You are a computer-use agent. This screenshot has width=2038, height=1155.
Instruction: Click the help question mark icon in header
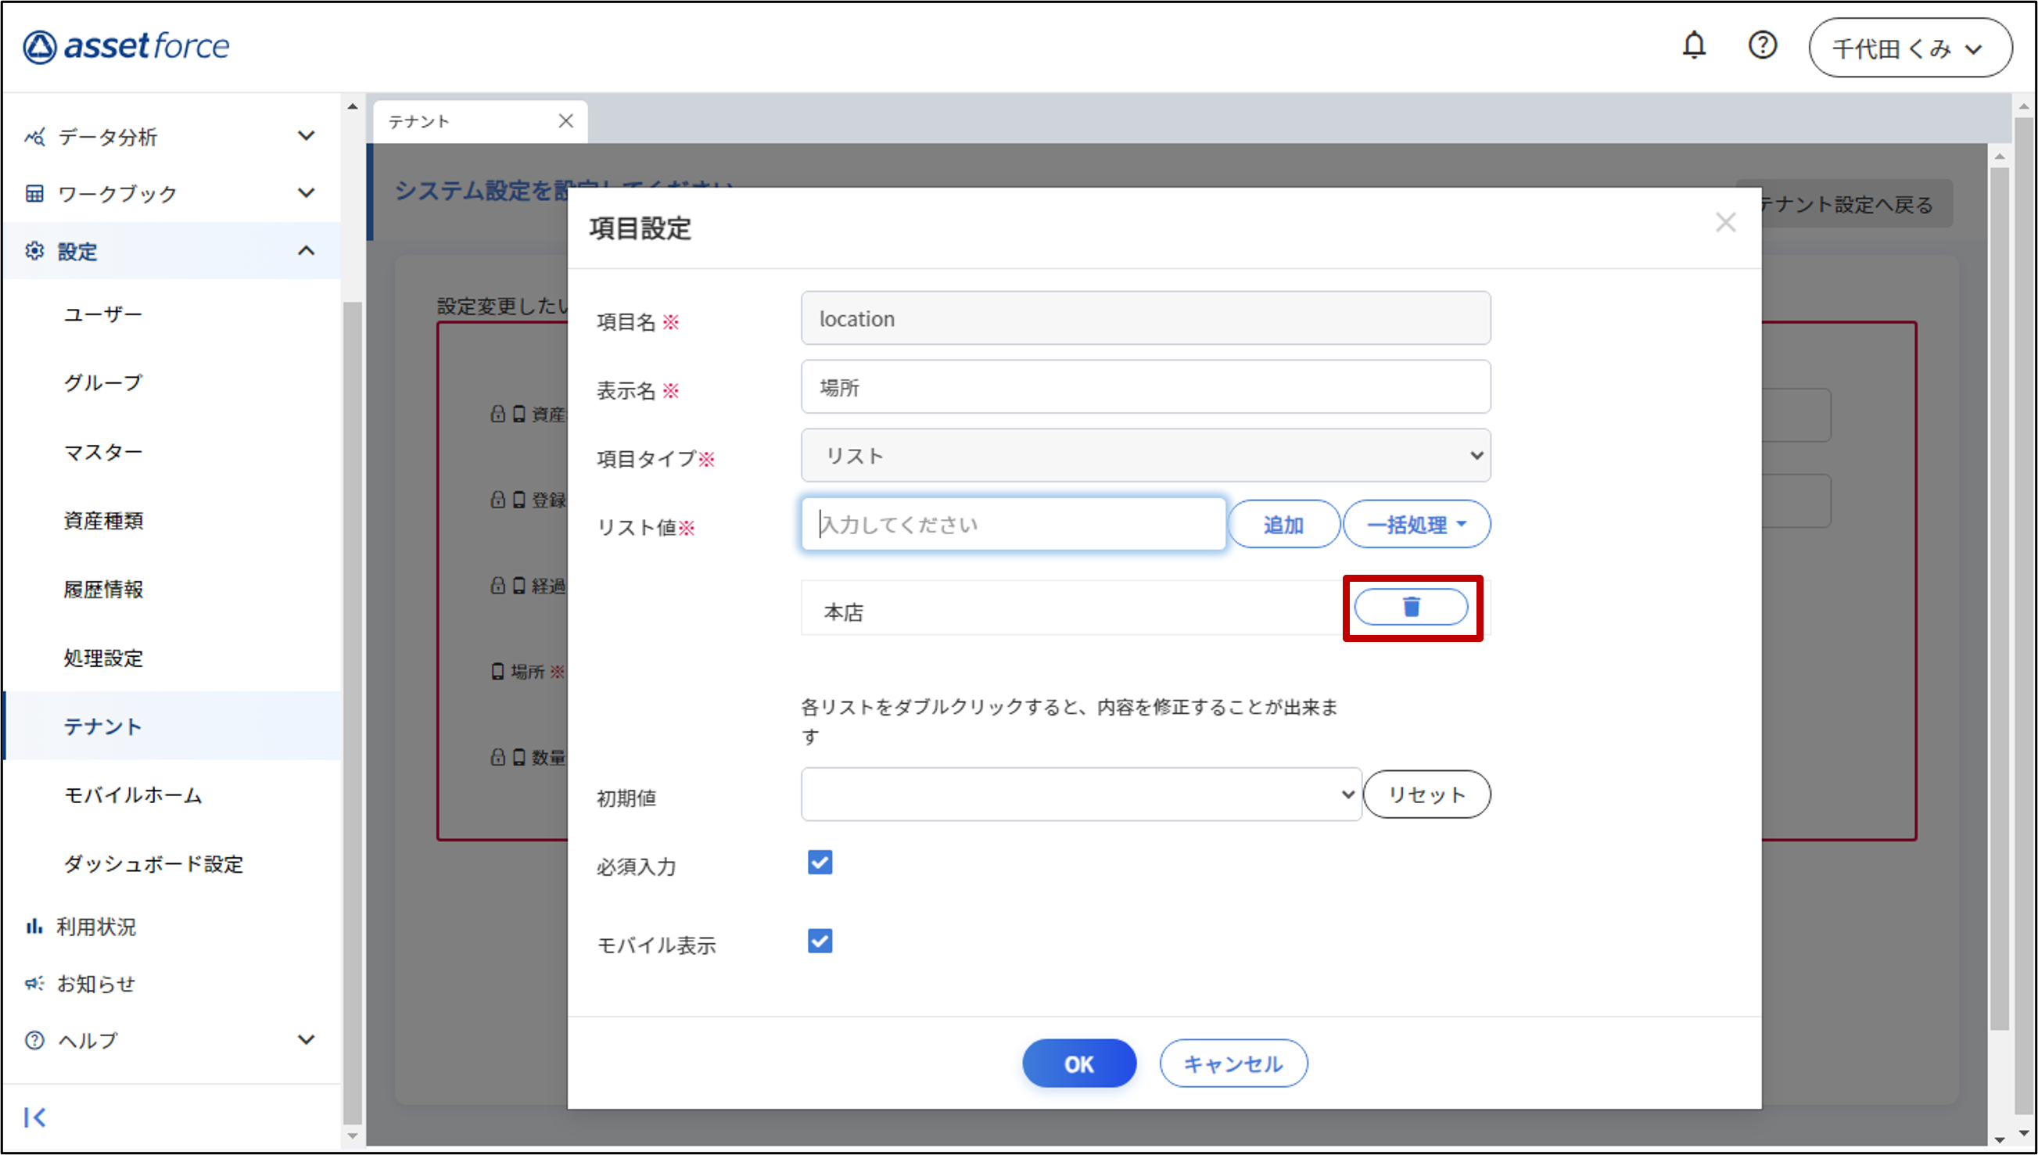(1762, 46)
